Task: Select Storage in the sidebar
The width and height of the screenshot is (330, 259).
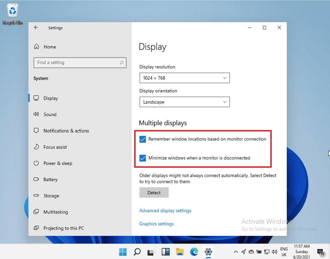Action: (36, 196)
